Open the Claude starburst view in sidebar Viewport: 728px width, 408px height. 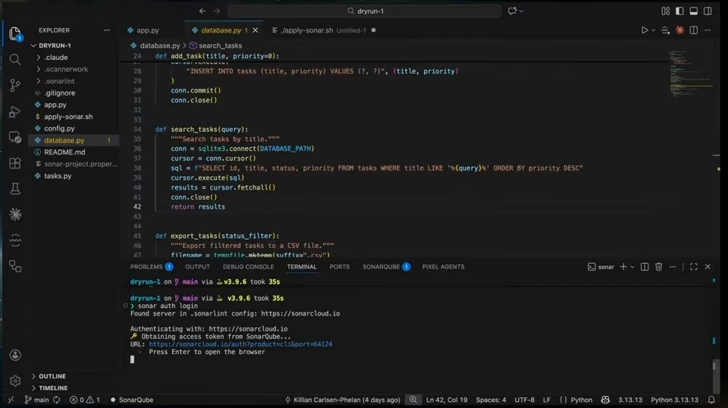coord(15,215)
